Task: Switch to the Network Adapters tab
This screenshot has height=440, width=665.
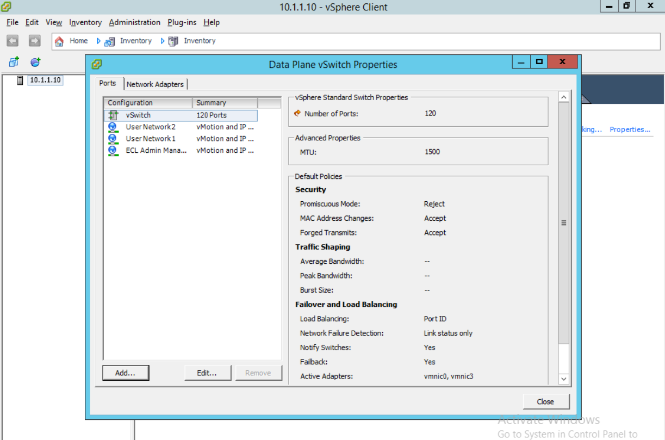Action: (156, 84)
